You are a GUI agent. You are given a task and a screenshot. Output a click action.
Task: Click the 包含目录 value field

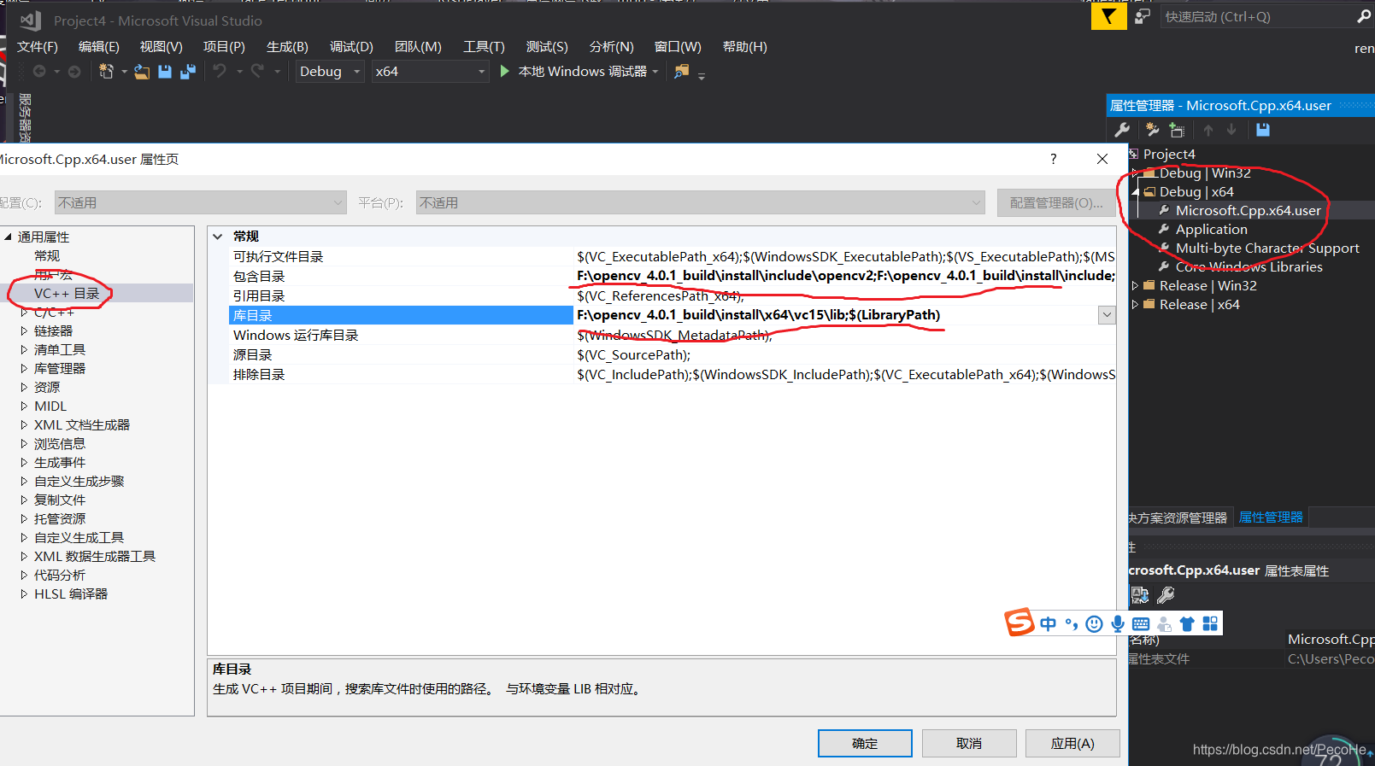pos(844,276)
